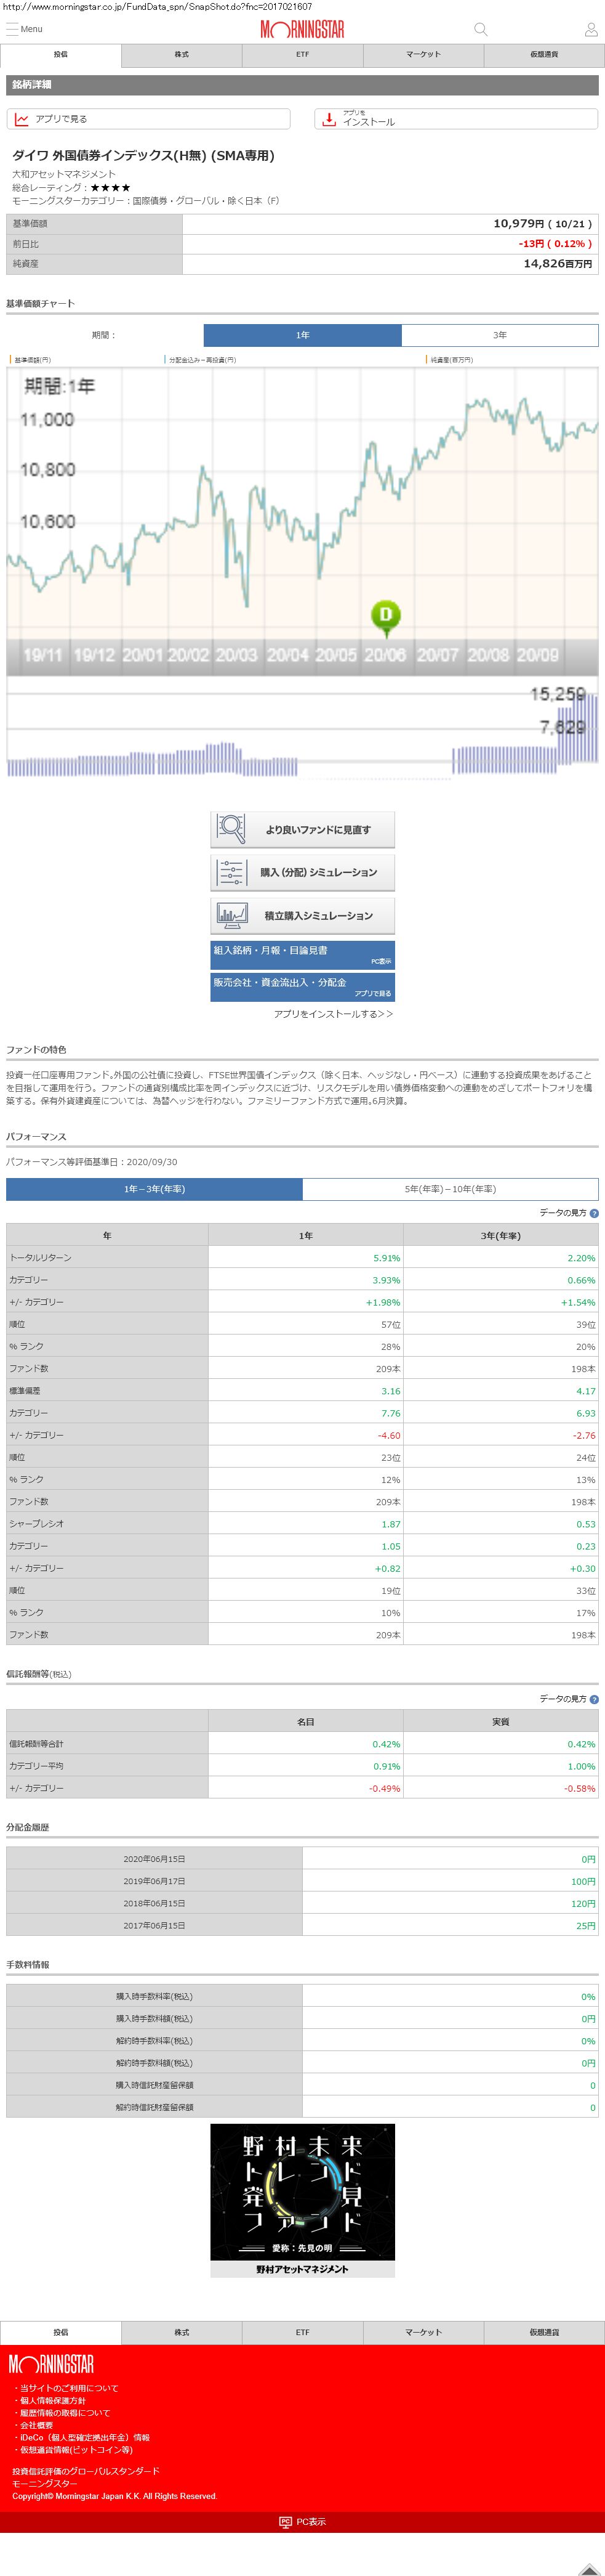
Task: Click the help icon beside fees データの見方
Action: coord(594,1699)
